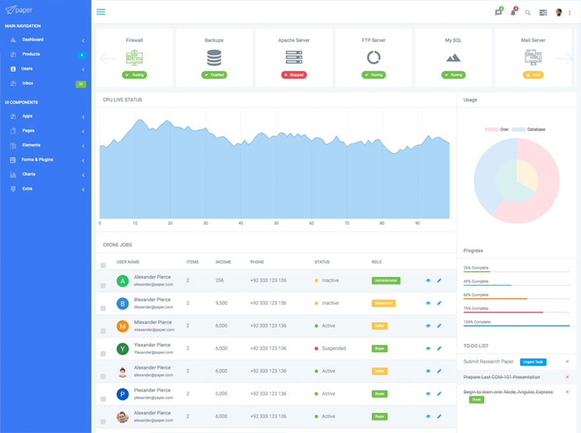This screenshot has height=433, width=581.
Task: Toggle the Disk legend color swatch
Action: [491, 129]
